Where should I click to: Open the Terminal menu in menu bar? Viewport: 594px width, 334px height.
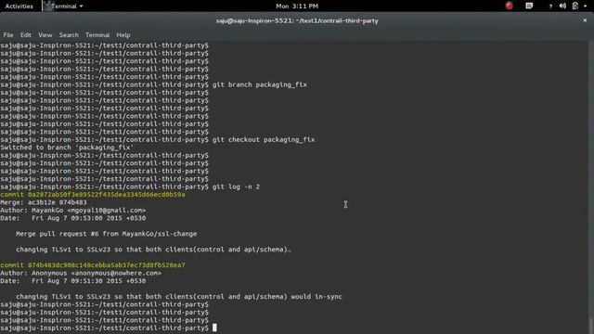pyautogui.click(x=97, y=35)
